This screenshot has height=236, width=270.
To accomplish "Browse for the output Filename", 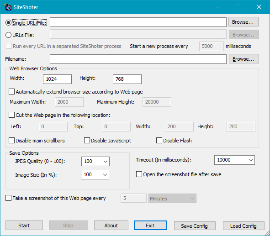I will click(244, 59).
